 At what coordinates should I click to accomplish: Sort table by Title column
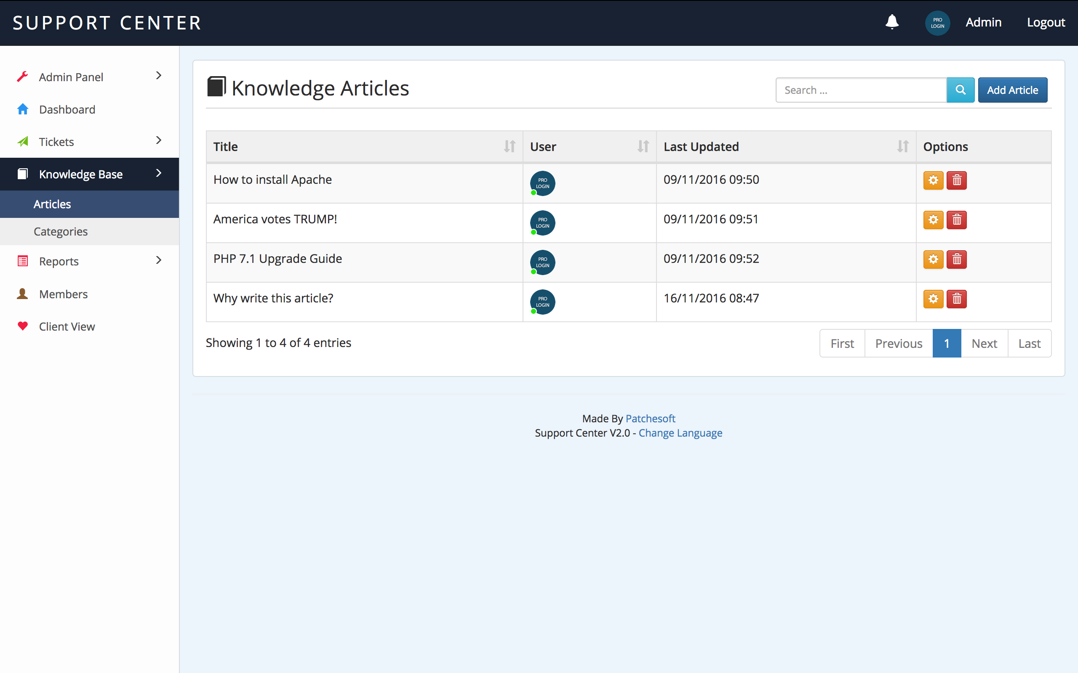[509, 146]
